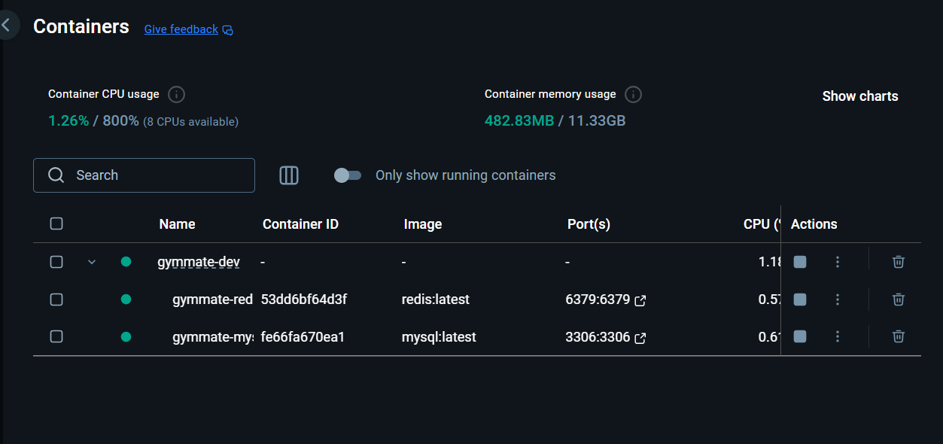
Task: Delete the gymmate-dev stack
Action: click(x=898, y=262)
